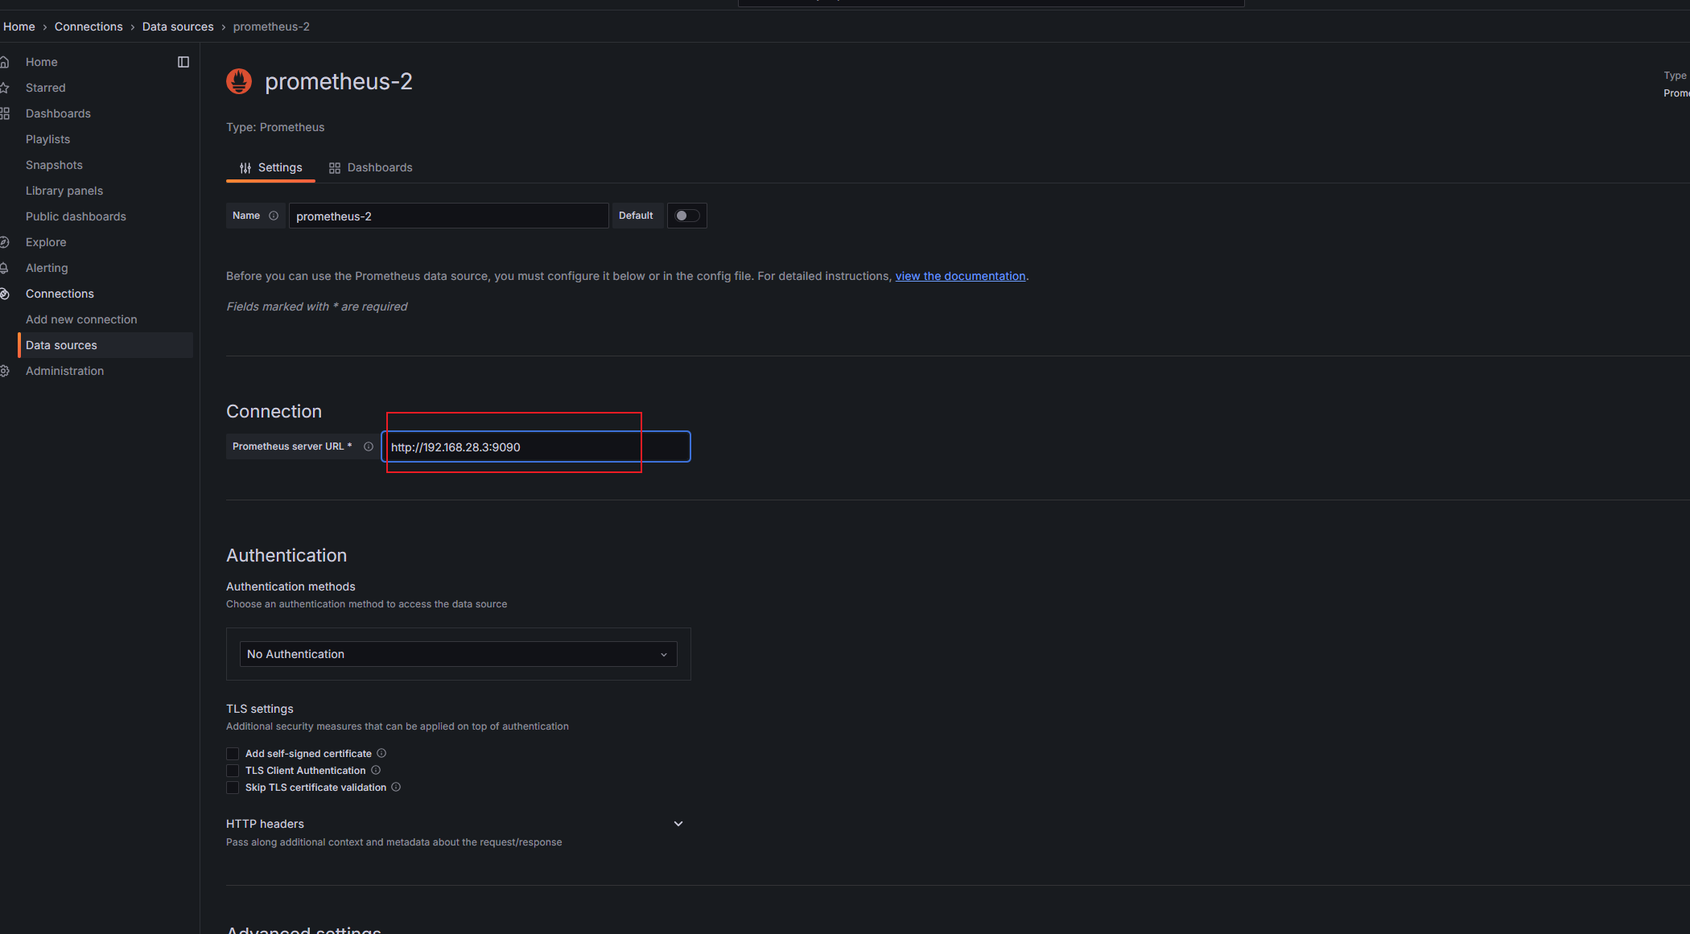Click the Prometheus flame logo icon
1690x934 pixels.
239,81
